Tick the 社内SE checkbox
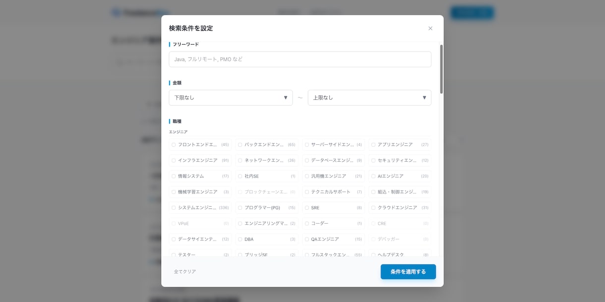 coord(240,176)
